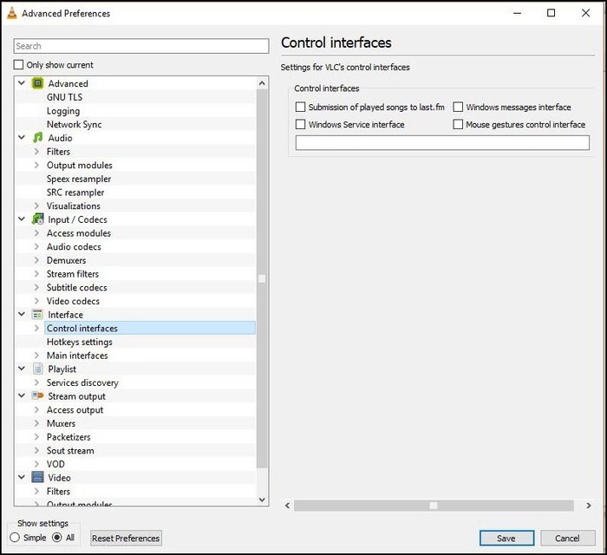The width and height of the screenshot is (607, 555).
Task: Click the horizontal scrollbar thumb below settings panel
Action: tap(434, 506)
